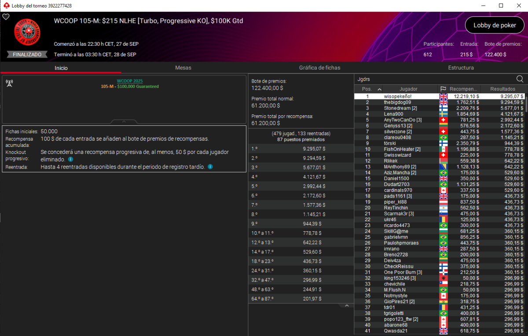Select player row piper_kl88
This screenshot has width=528, height=336.
(440, 202)
